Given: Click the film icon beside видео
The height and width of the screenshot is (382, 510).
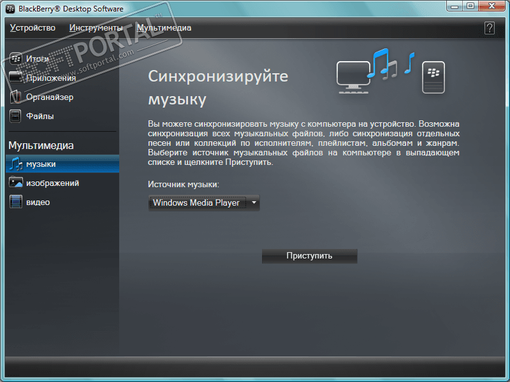Looking at the screenshot, I should (x=15, y=202).
